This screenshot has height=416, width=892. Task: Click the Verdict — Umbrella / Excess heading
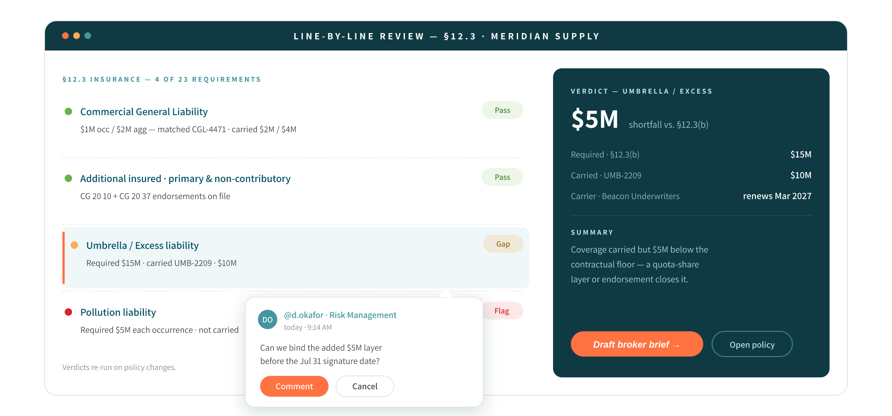tap(641, 91)
